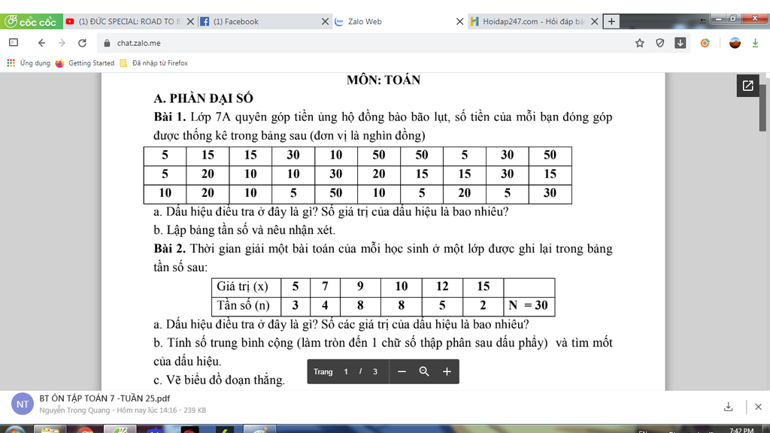Download the BT ÔN TẬP TOÁN 7 PDF
Image resolution: width=770 pixels, height=433 pixels.
point(728,407)
